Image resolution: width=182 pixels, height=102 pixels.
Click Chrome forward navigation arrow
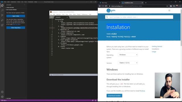pos(103,6)
